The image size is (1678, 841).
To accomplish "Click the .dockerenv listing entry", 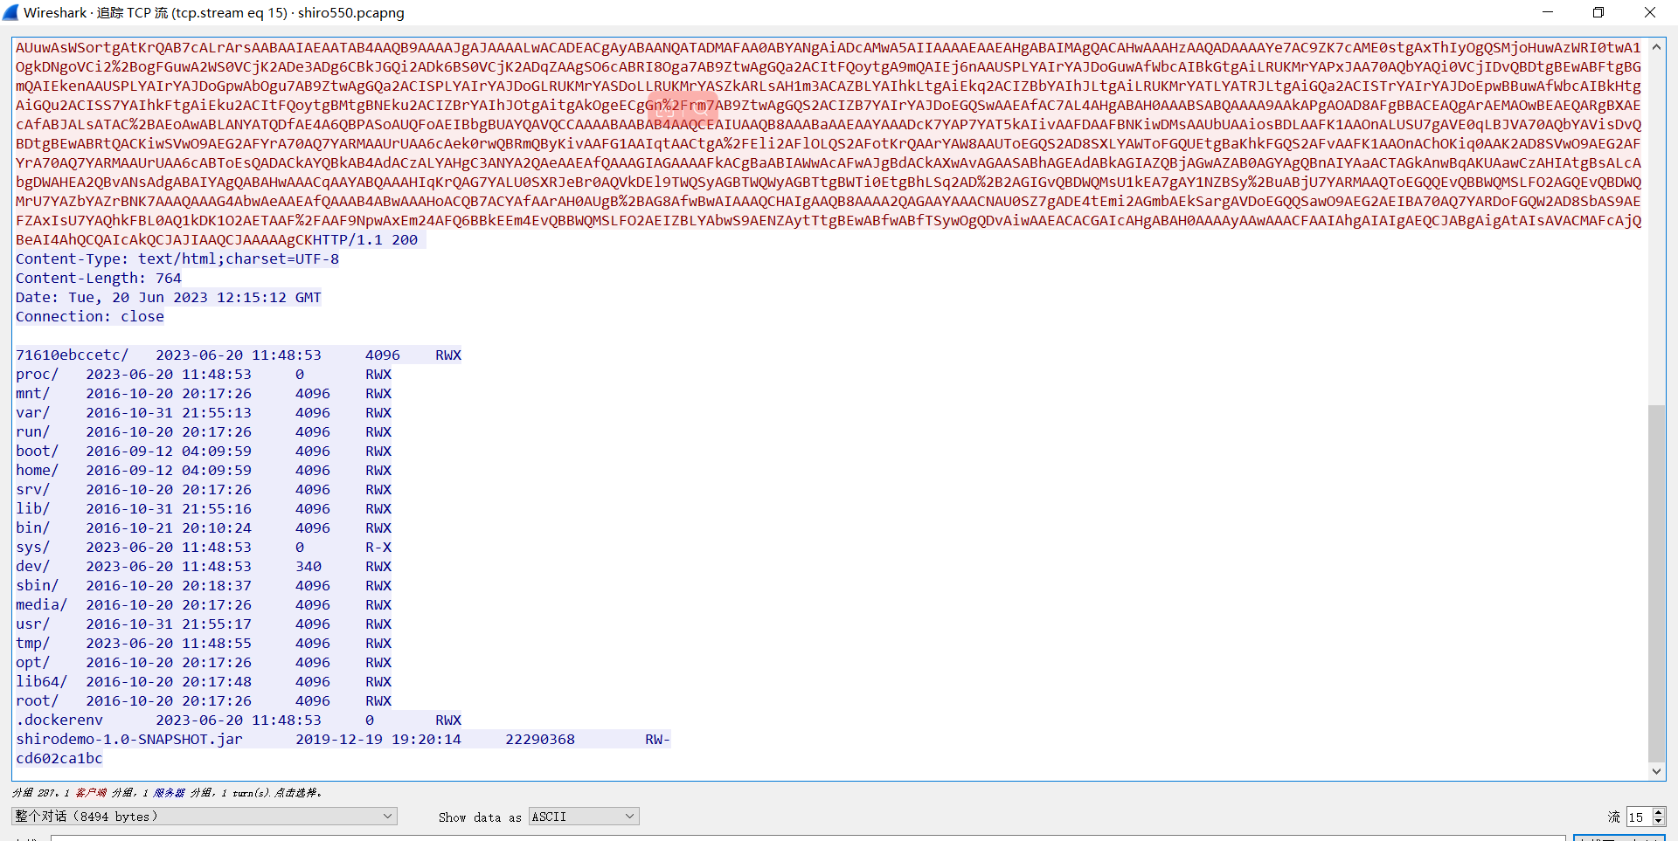I will pos(59,720).
